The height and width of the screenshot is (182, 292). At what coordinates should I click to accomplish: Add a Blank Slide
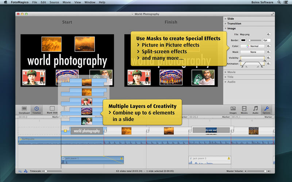click(52, 110)
